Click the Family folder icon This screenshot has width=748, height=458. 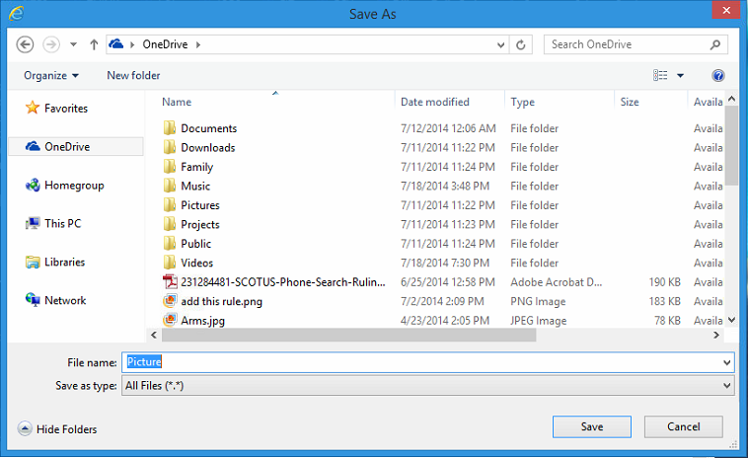click(170, 167)
